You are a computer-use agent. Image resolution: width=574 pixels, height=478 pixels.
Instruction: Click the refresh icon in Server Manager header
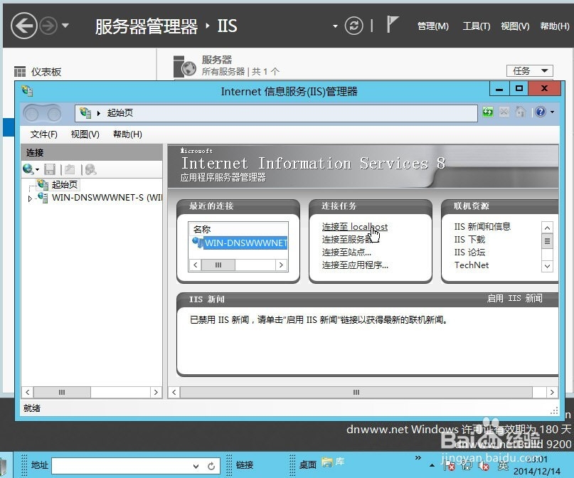click(x=354, y=26)
